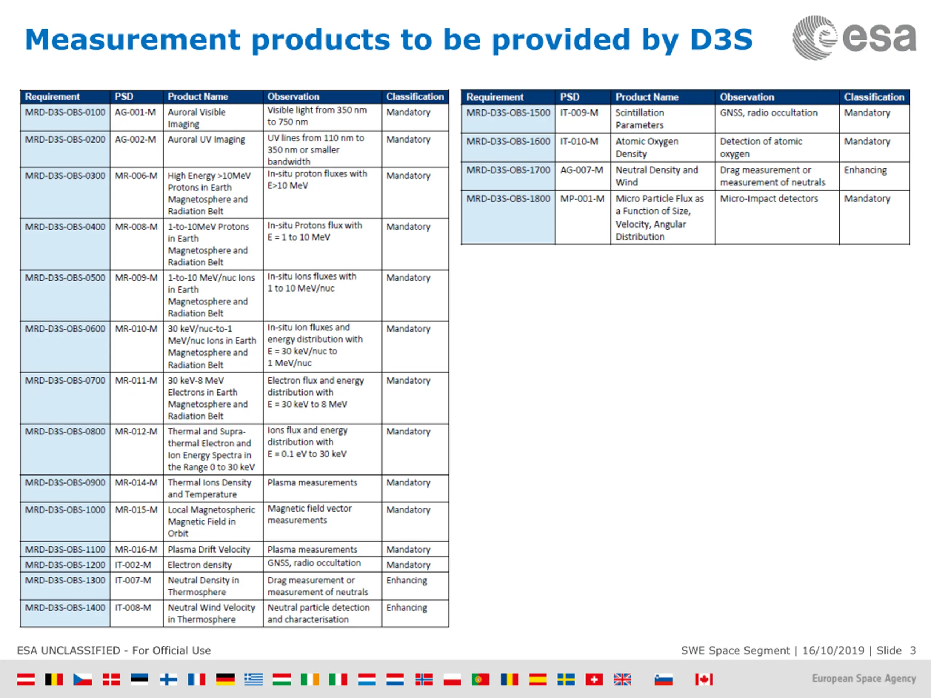
Task: Click the right table 'Classification' header
Action: [x=874, y=97]
